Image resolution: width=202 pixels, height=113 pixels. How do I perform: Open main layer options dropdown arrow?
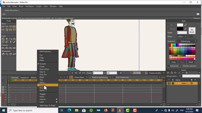pyautogui.click(x=195, y=83)
